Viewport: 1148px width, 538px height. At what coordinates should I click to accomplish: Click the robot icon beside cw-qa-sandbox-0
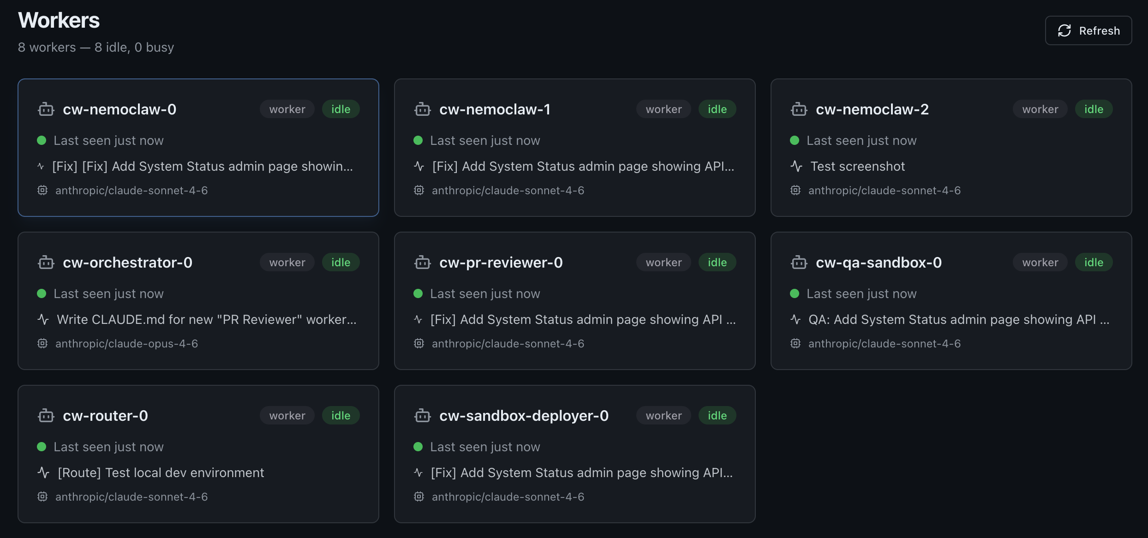tap(799, 263)
